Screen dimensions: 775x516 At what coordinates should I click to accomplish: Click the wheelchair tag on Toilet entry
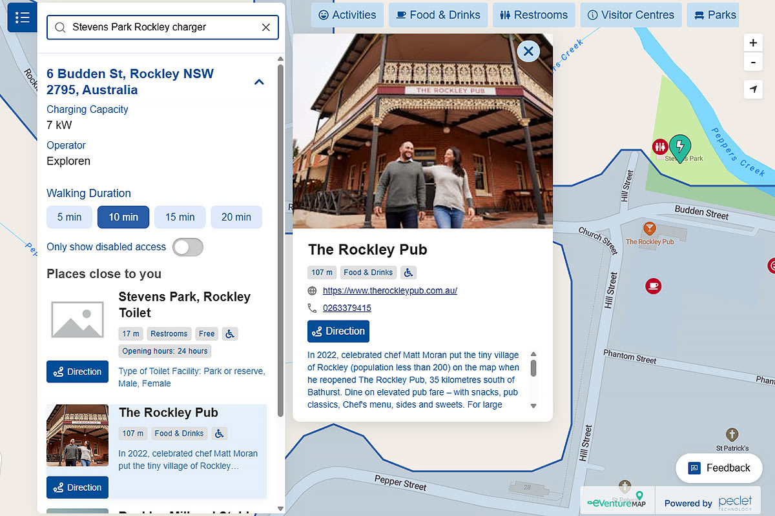point(231,333)
